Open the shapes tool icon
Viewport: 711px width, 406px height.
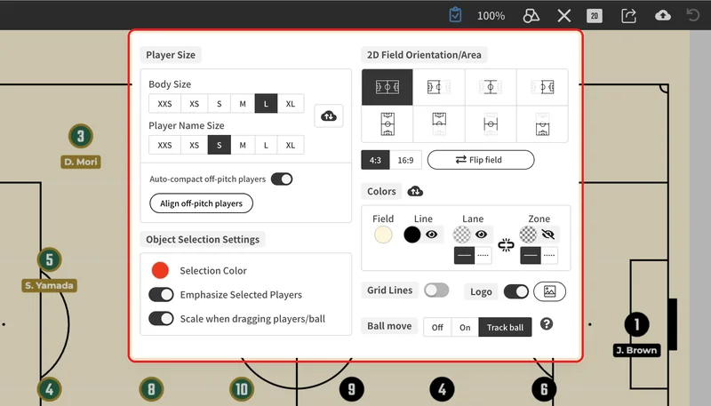tap(531, 16)
